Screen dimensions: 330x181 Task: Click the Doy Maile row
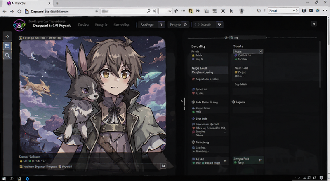[241, 84]
